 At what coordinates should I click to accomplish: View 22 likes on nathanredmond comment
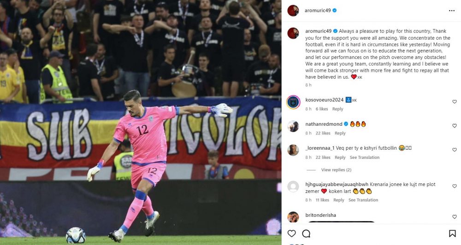pos(323,133)
